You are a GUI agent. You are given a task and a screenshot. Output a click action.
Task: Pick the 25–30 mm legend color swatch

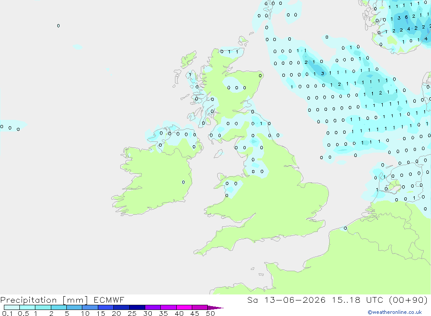coord(137,307)
